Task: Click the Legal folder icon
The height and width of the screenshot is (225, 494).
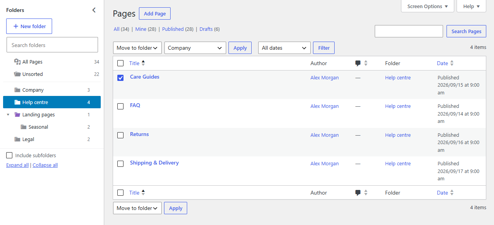Action: pyautogui.click(x=17, y=139)
